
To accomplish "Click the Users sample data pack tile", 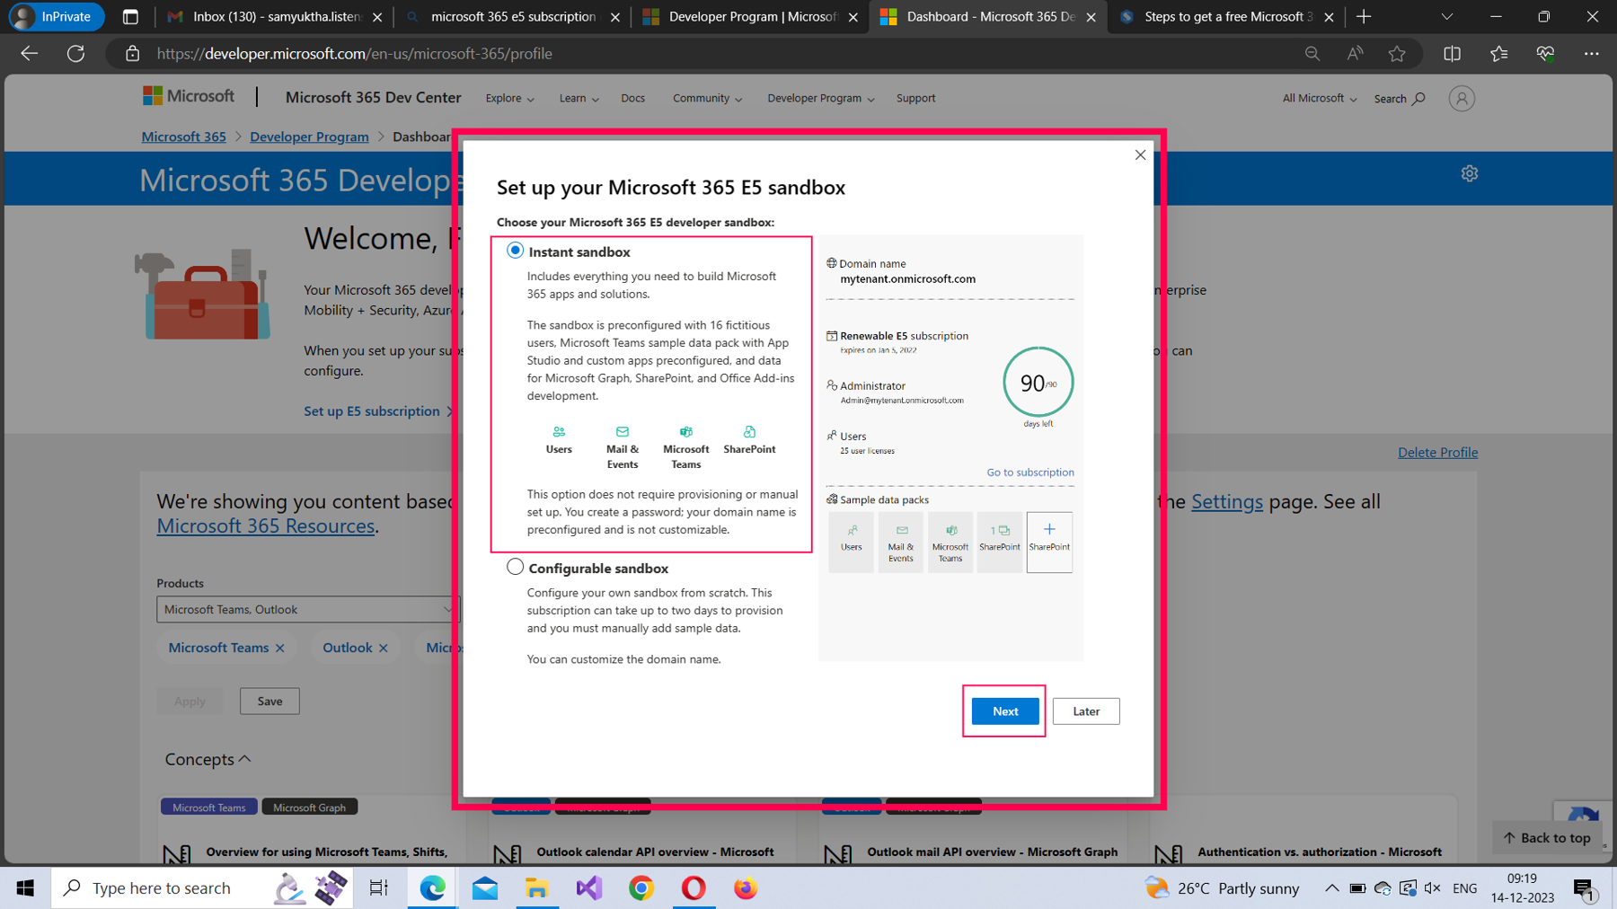I will click(851, 542).
